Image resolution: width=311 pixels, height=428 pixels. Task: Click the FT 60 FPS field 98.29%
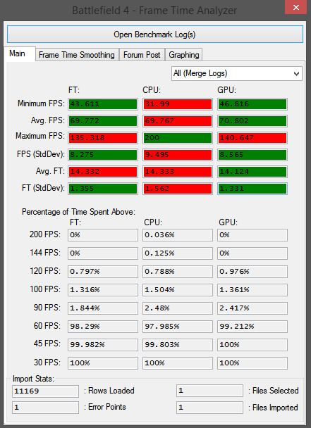tap(103, 327)
